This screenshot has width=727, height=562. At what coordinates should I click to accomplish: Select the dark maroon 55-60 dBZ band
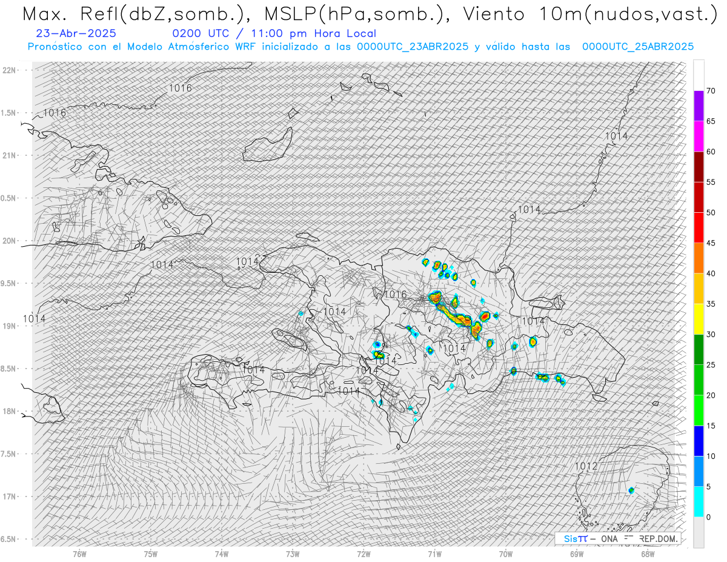coord(699,167)
